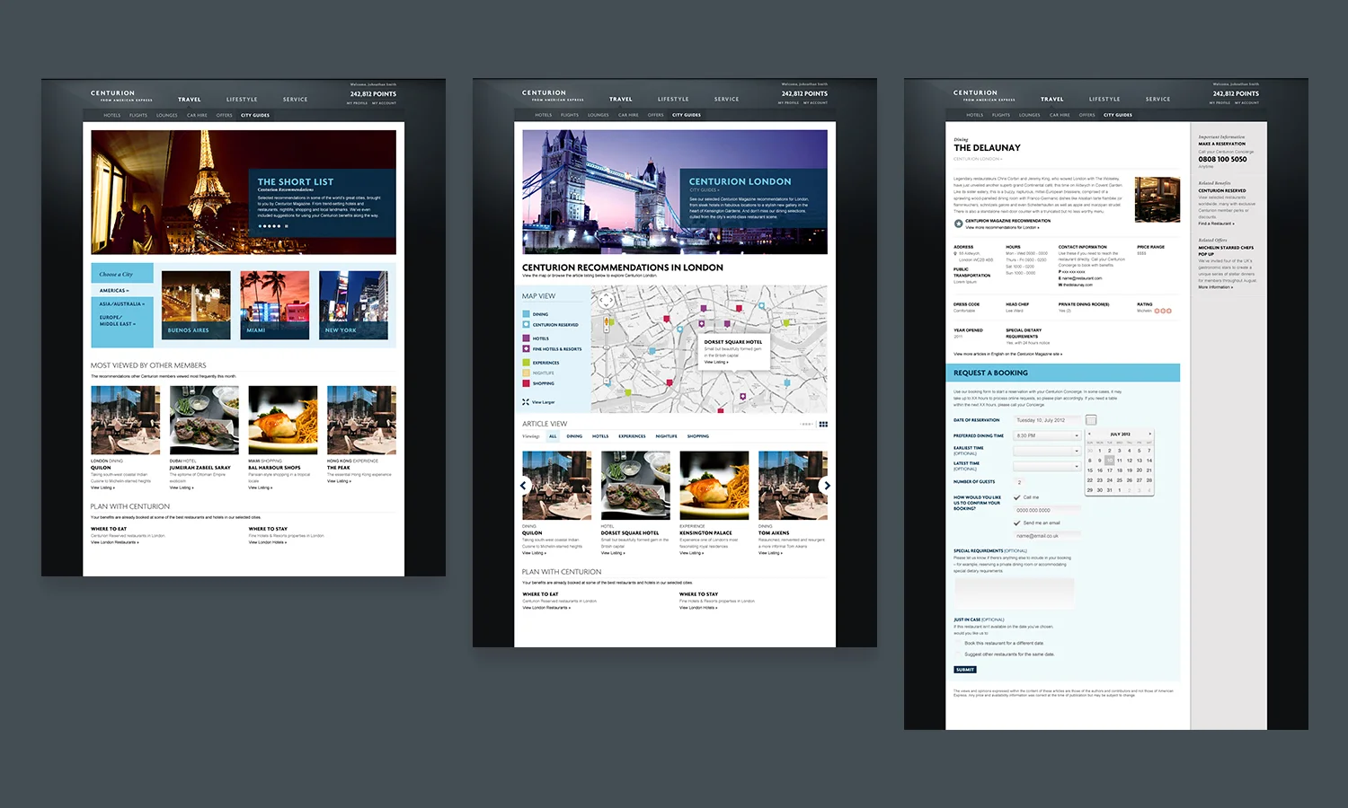The image size is (1348, 808).
Task: Toggle Hotels purple legend square in Map View
Action: pyautogui.click(x=526, y=338)
